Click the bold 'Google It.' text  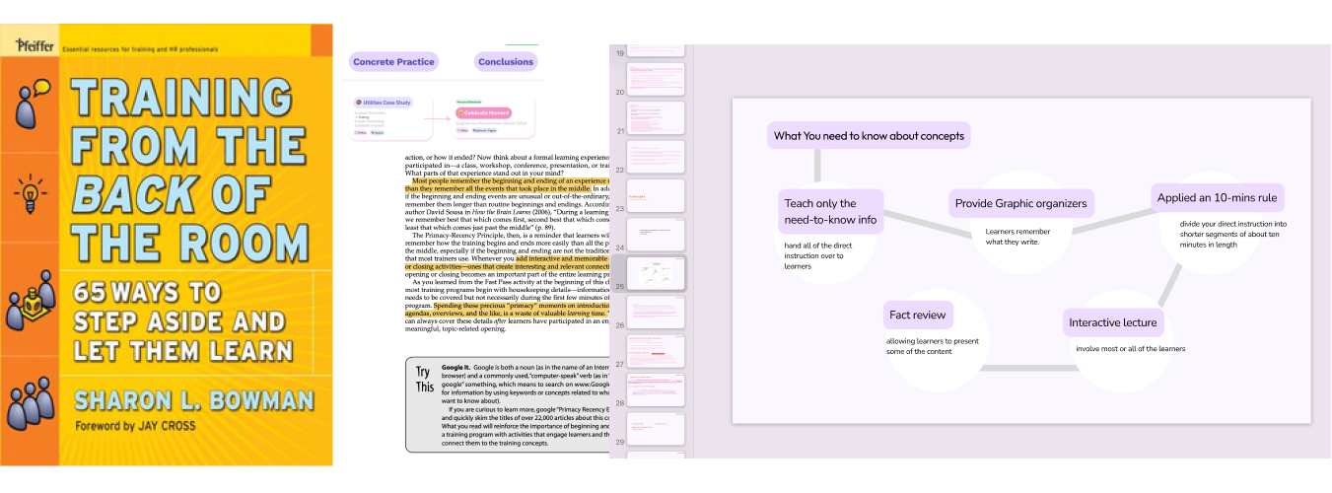pyautogui.click(x=457, y=366)
